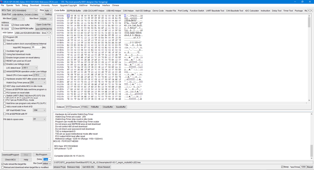Click the Re-Program button

(42, 155)
